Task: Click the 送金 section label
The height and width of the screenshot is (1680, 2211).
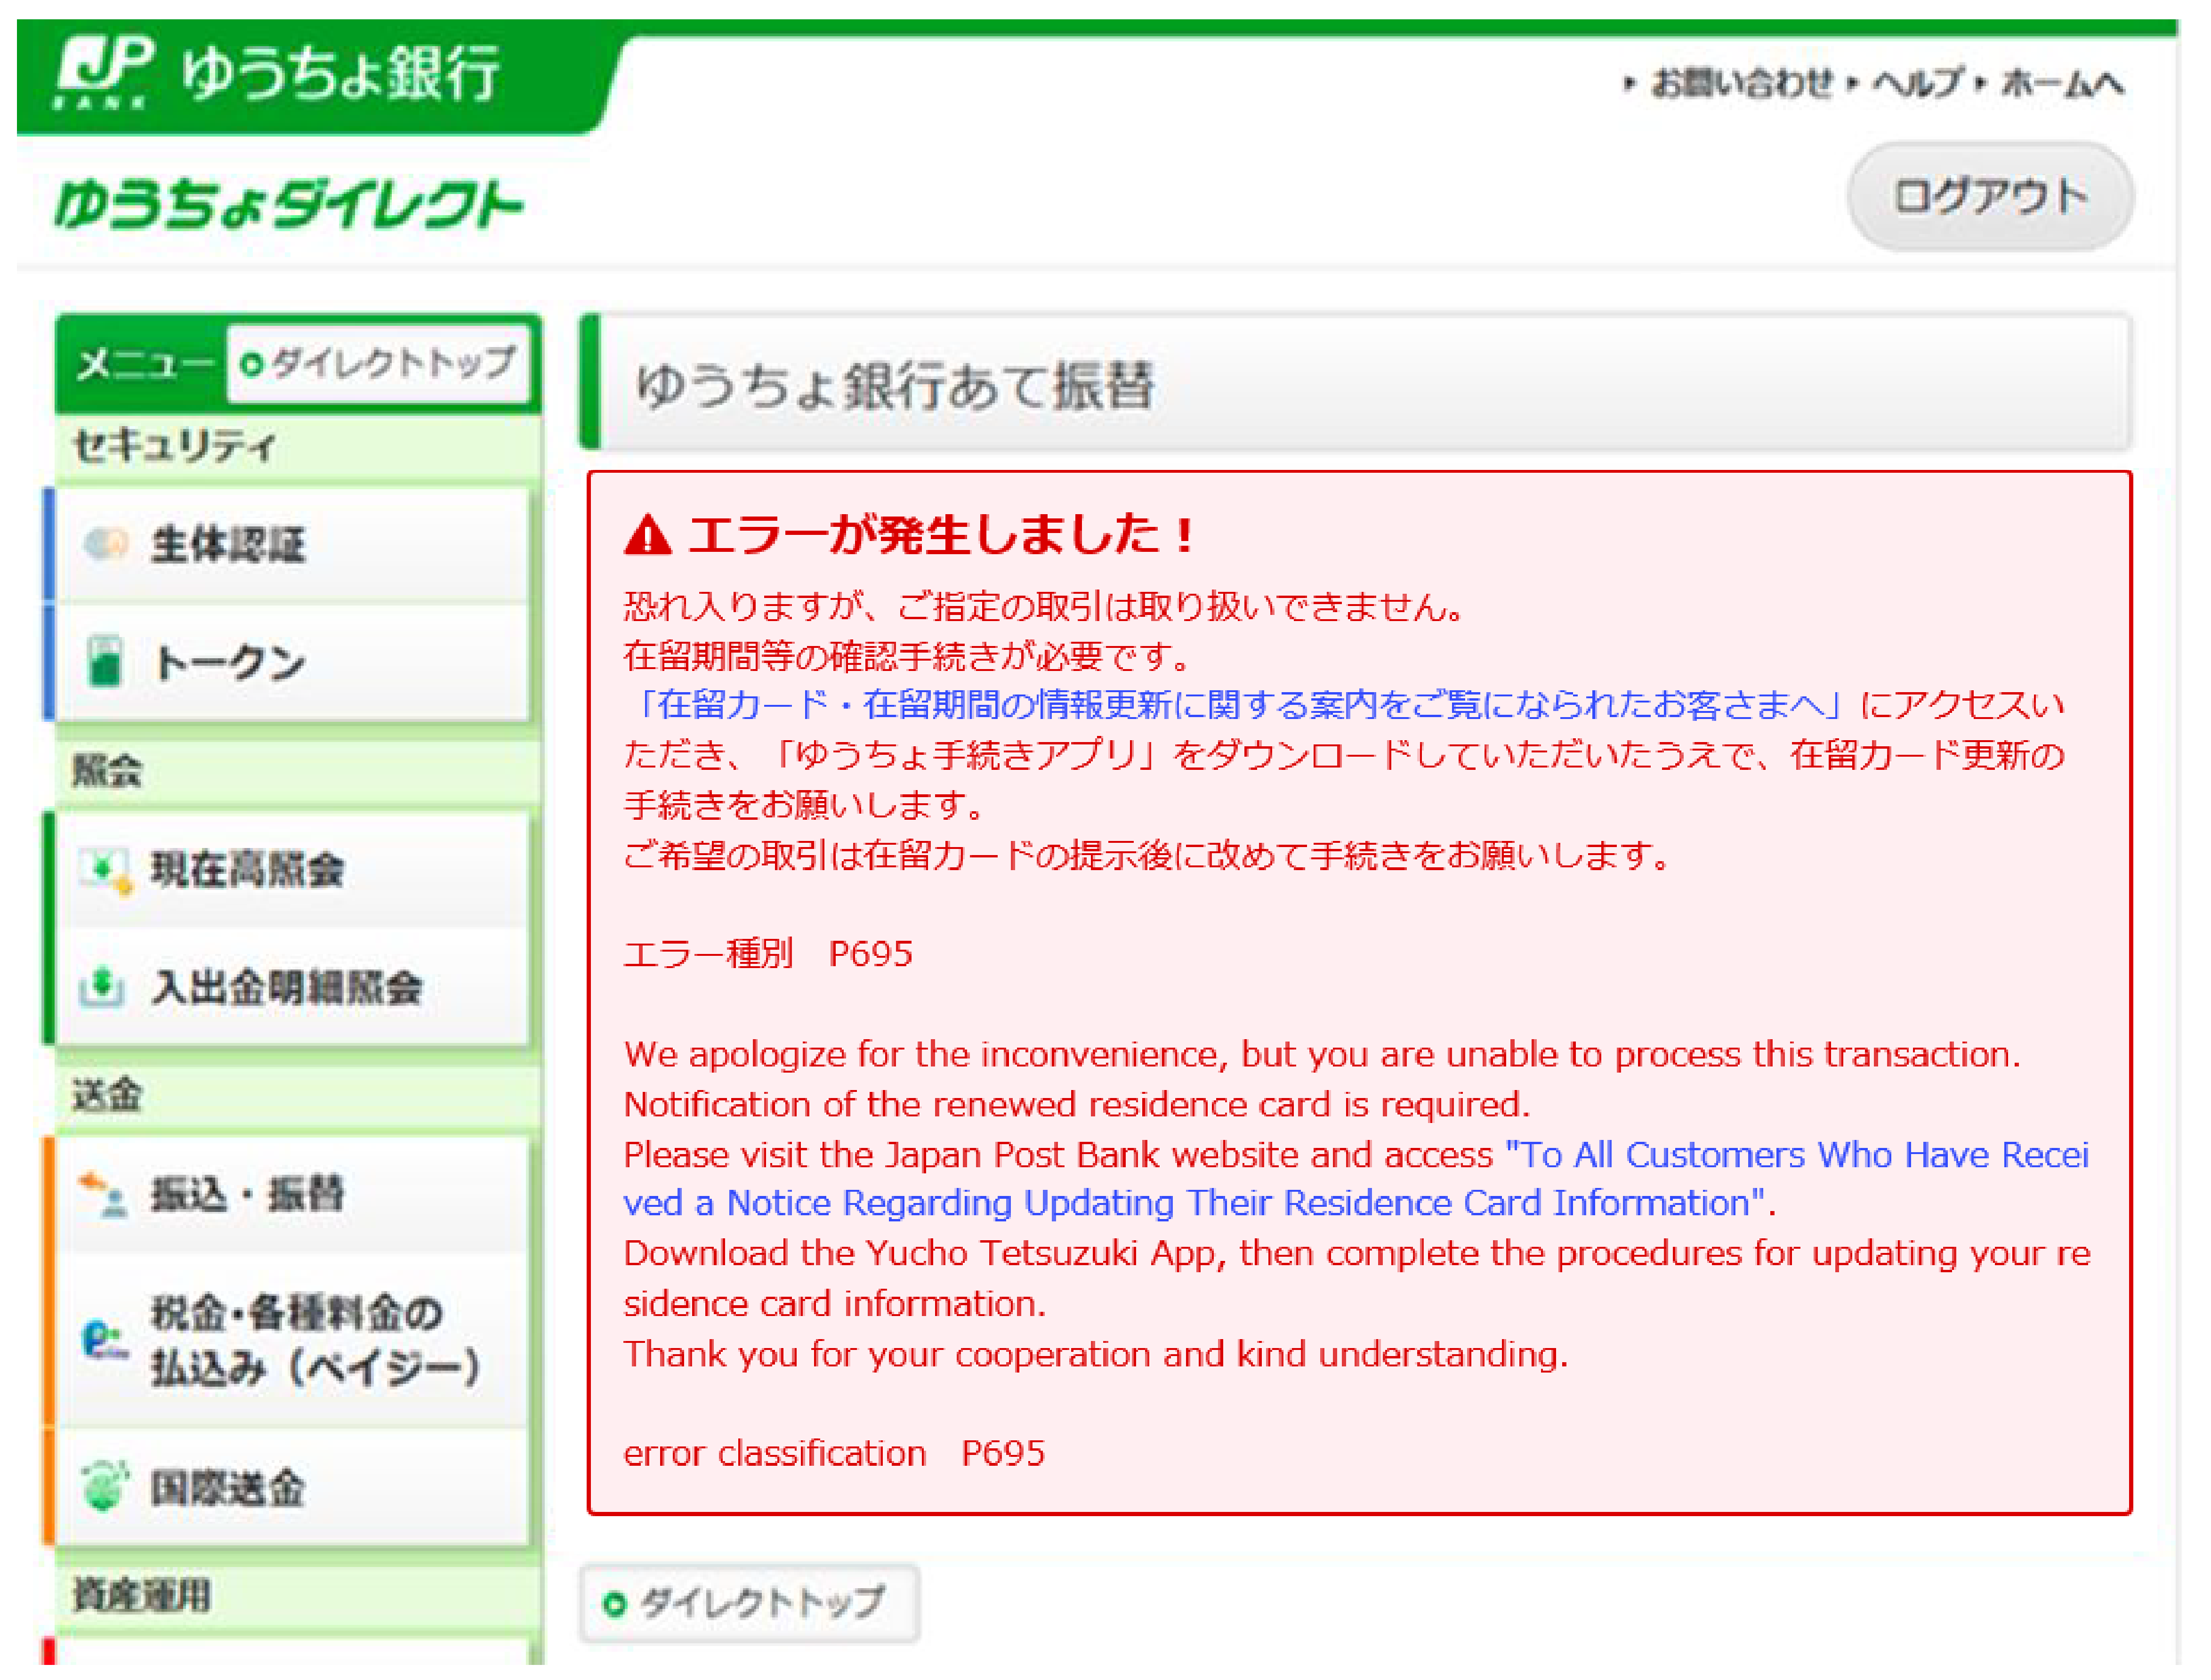Action: tap(107, 1095)
